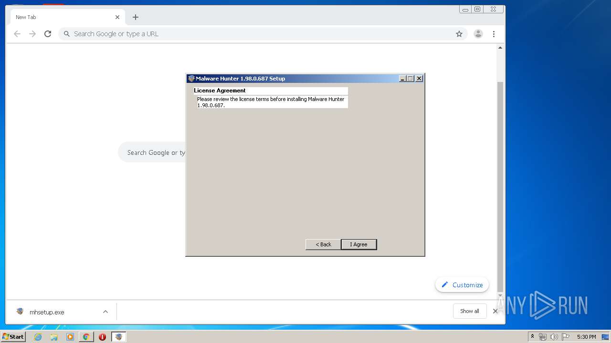
Task: Open the Chrome profile avatar menu
Action: 478,34
